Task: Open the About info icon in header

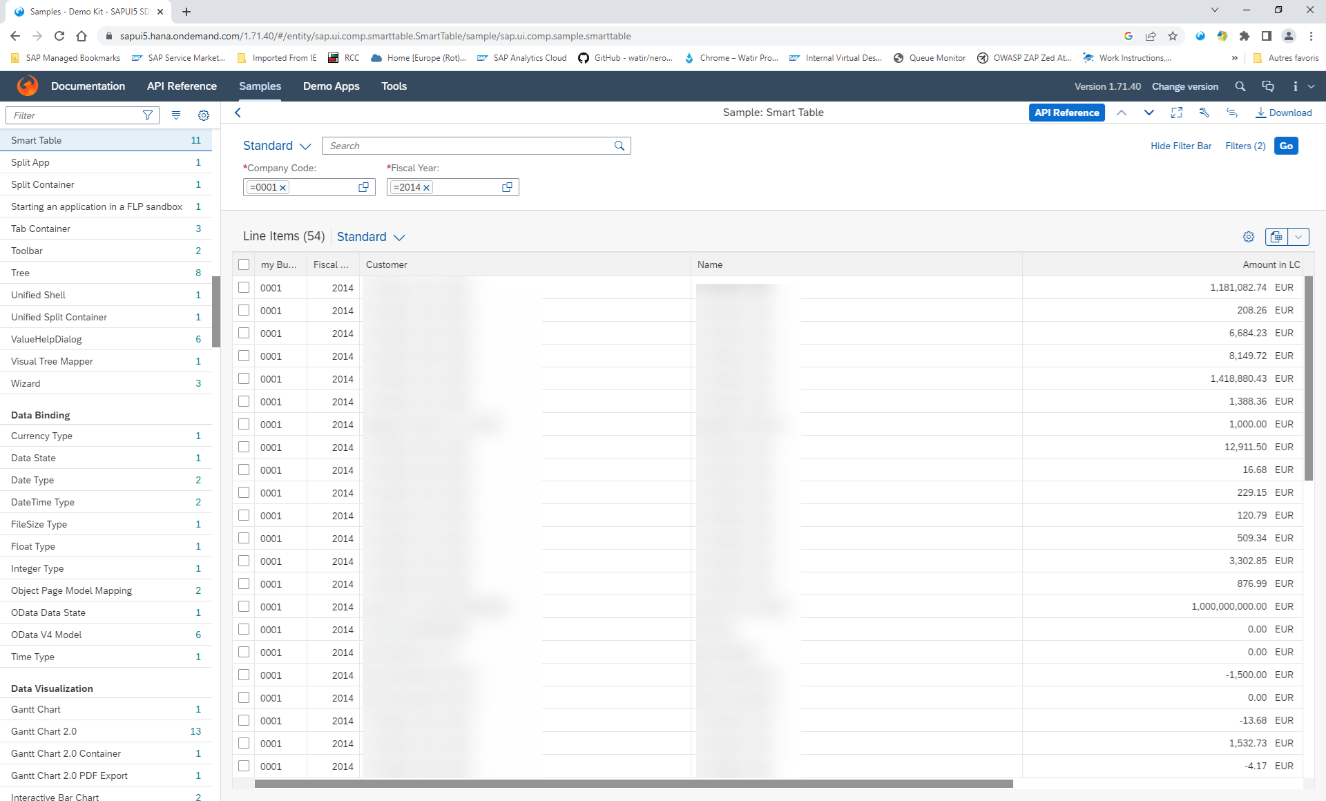Action: pyautogui.click(x=1295, y=86)
